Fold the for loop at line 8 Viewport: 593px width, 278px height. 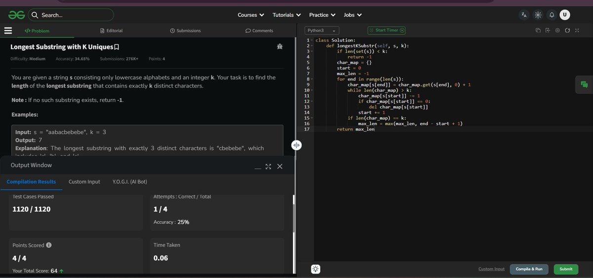click(x=311, y=79)
